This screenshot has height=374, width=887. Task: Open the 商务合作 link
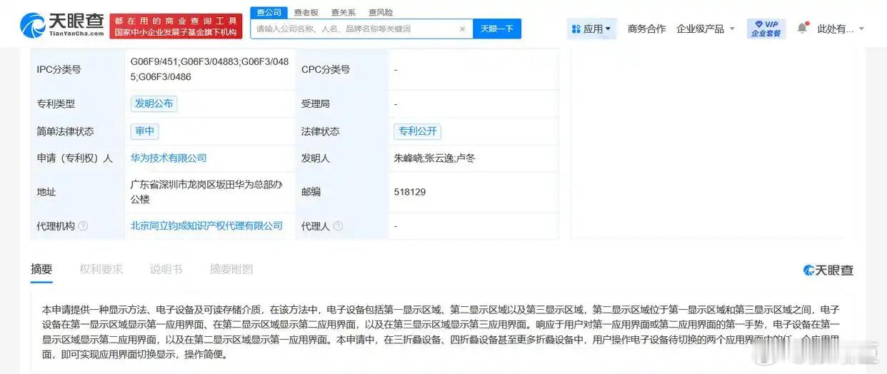click(x=646, y=29)
